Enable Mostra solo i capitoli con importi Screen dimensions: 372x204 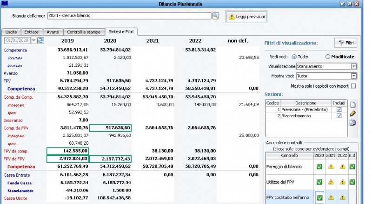[353, 86]
